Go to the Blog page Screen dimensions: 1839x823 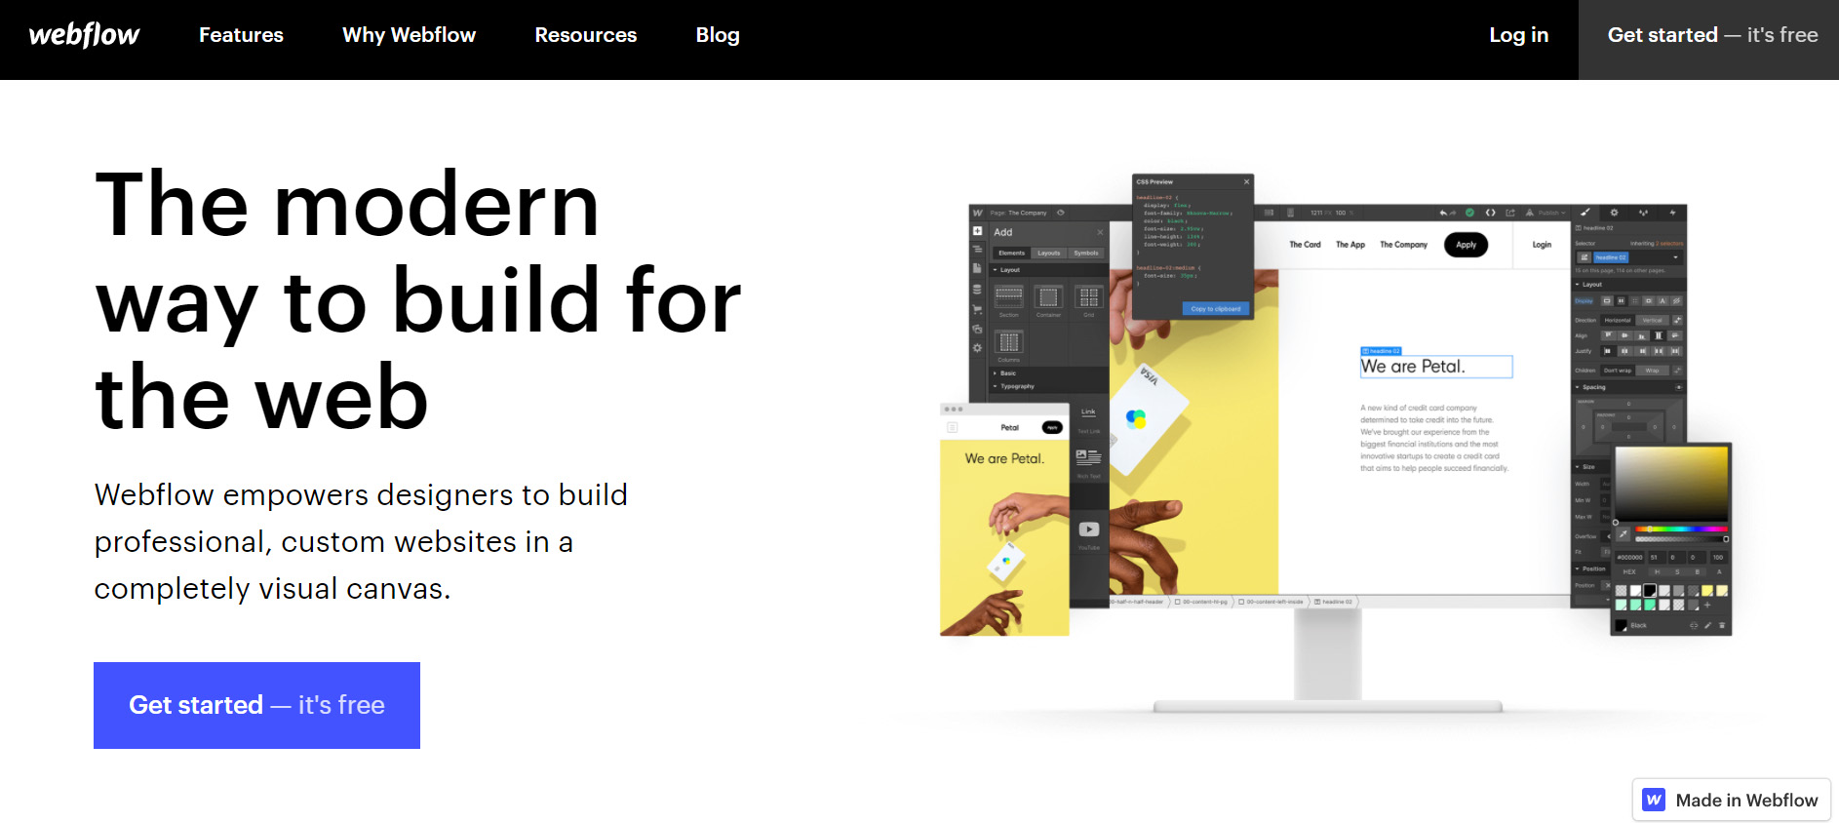coord(718,35)
